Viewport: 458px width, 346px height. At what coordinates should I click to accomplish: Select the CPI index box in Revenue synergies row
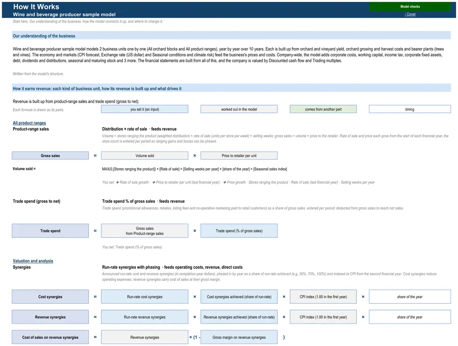pos(323,317)
